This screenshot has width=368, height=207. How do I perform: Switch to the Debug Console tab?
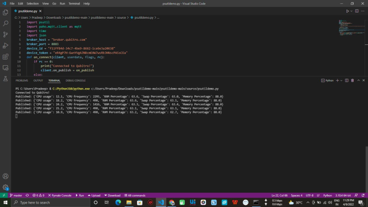pos(75,80)
